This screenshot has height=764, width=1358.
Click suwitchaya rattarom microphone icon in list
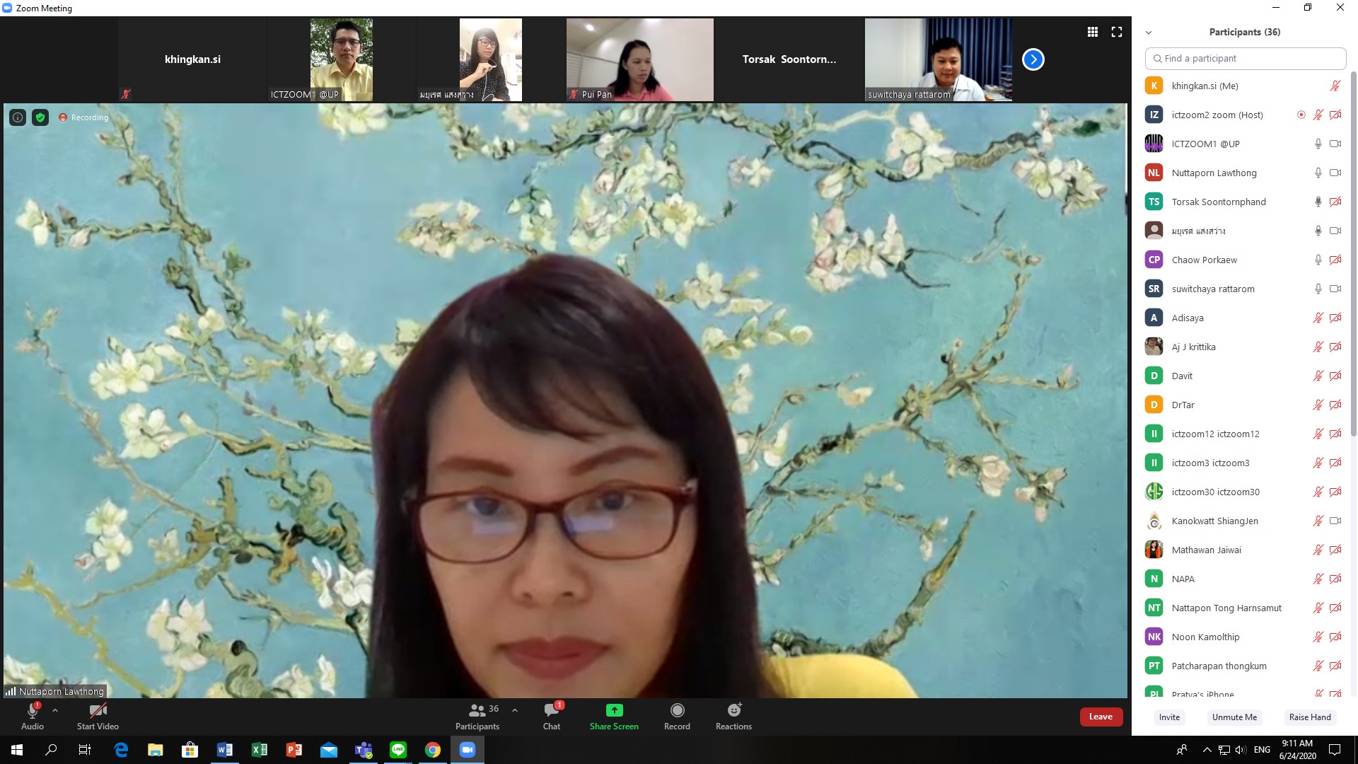click(x=1318, y=289)
